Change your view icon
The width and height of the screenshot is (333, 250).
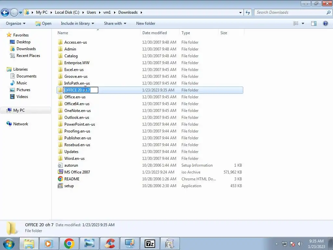296,23
